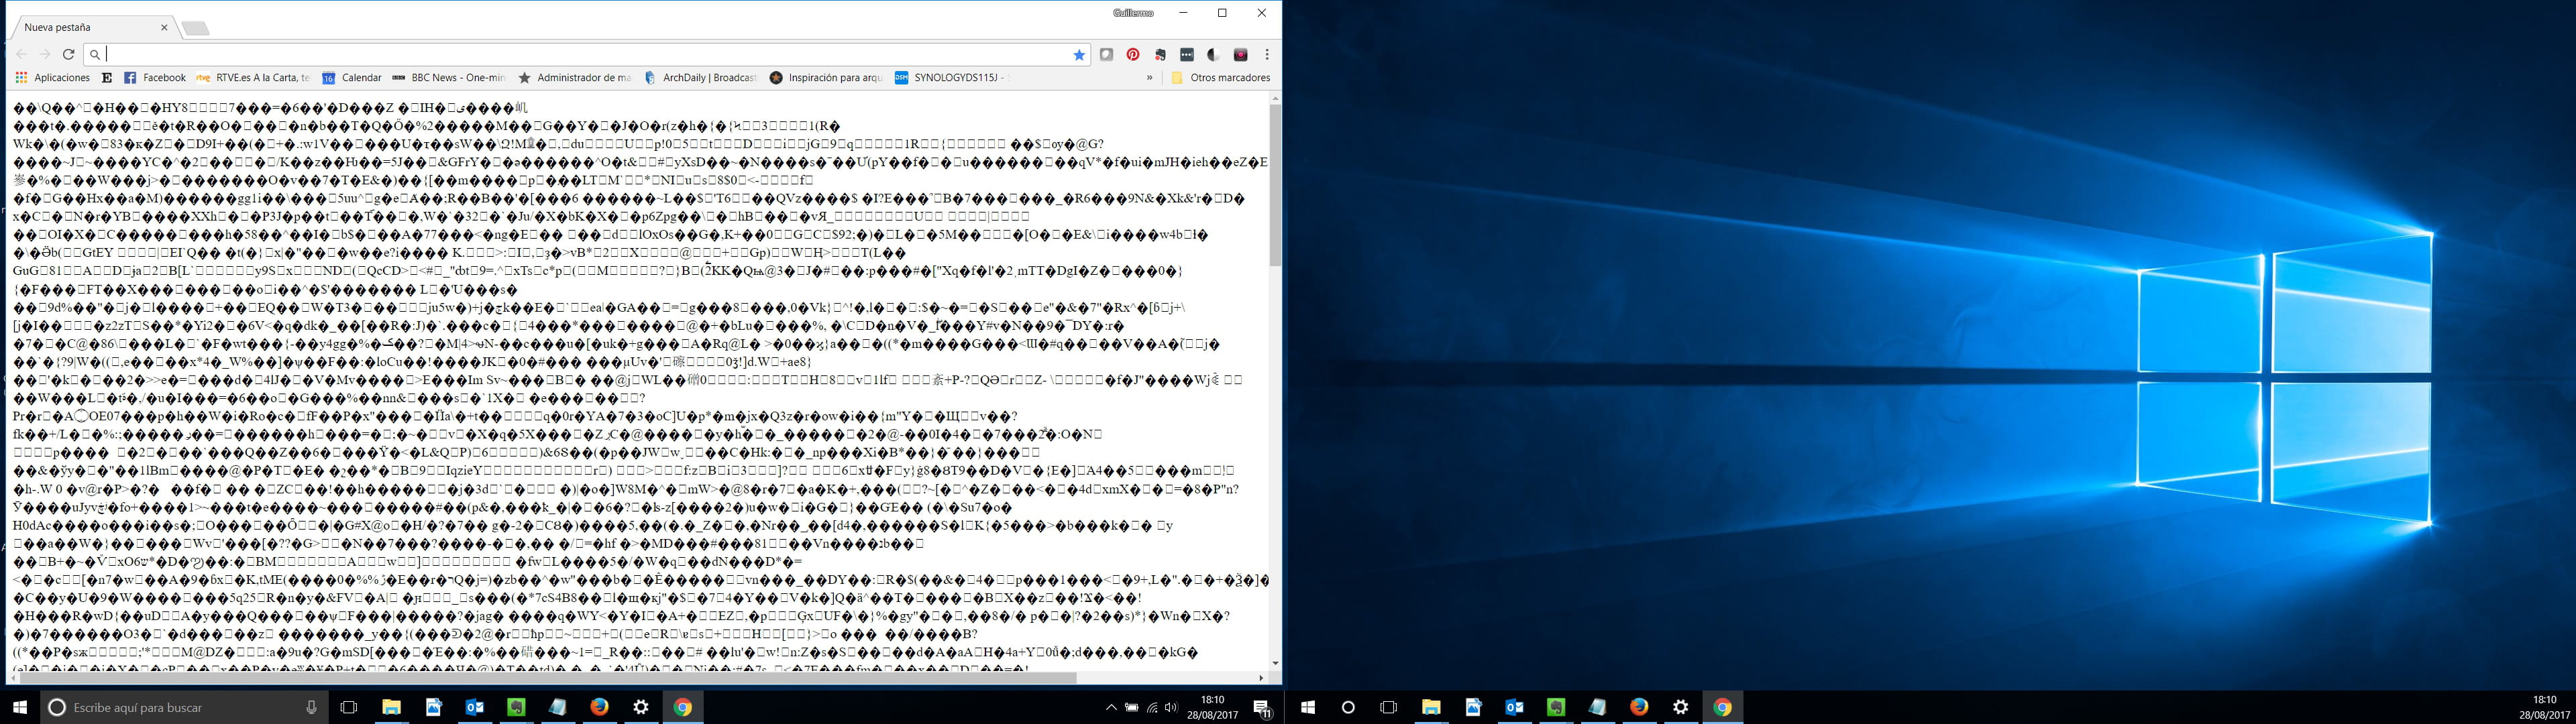
Task: Open Task View on the left taskbar
Action: click(x=349, y=707)
